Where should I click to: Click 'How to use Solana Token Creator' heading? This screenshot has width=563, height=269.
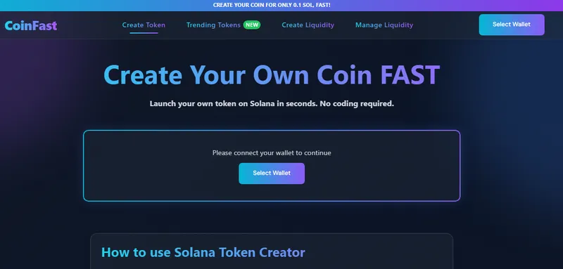(203, 253)
